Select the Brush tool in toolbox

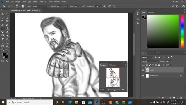click(x=3, y=29)
